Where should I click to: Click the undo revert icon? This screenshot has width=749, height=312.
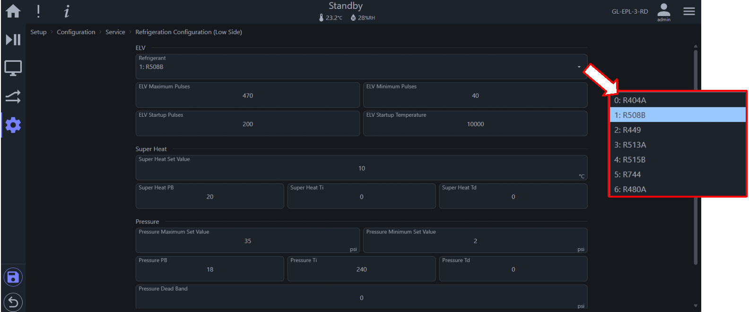click(x=13, y=302)
